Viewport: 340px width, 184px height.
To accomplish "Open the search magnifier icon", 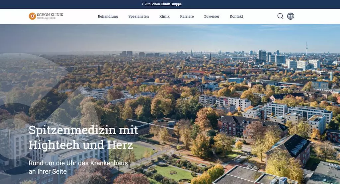I will point(280,16).
